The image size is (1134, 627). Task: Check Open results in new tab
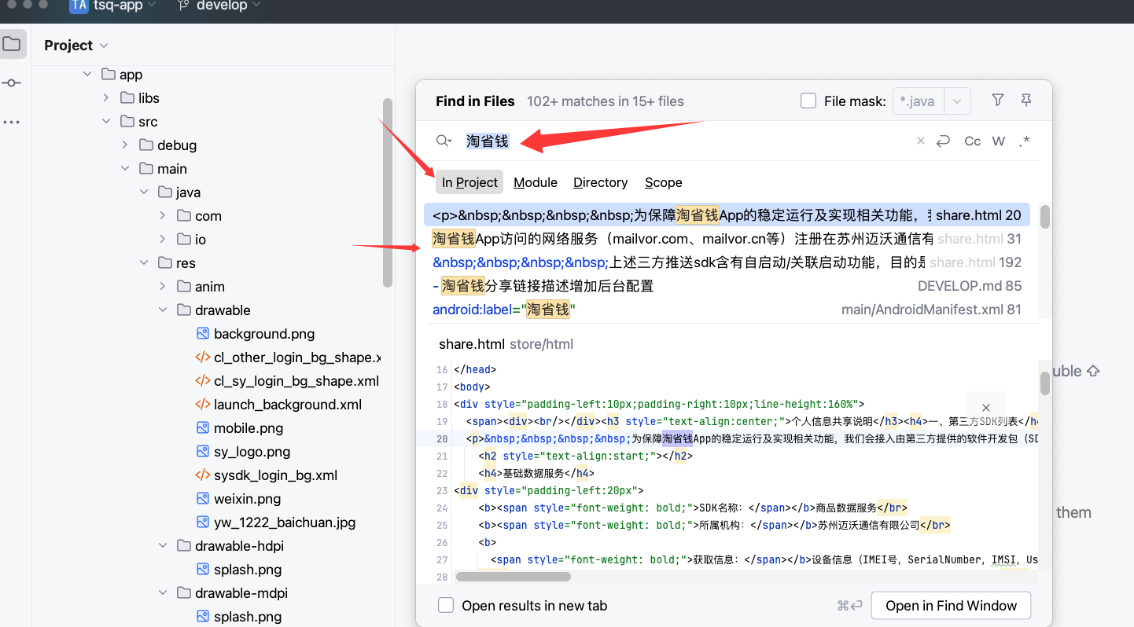(x=446, y=606)
